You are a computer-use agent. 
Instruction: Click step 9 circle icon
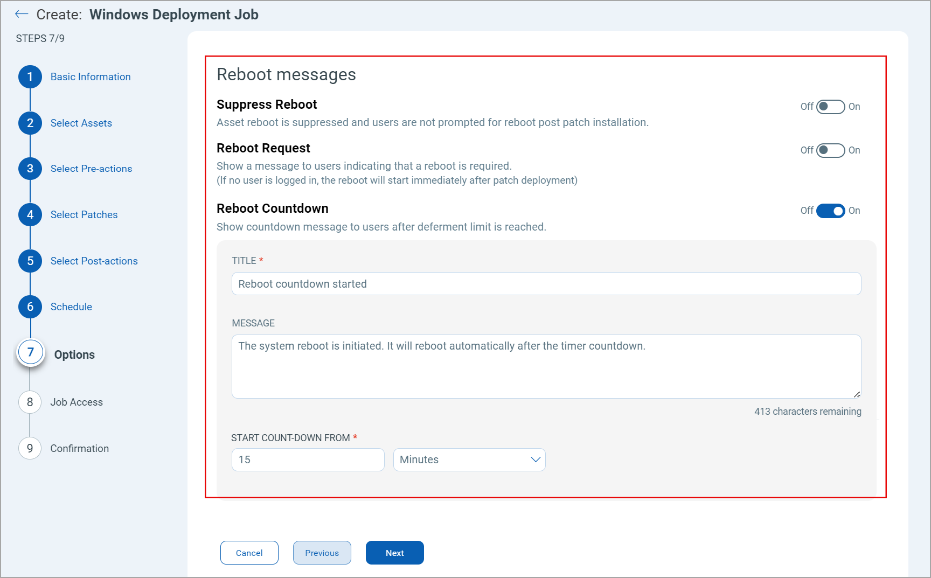[30, 449]
